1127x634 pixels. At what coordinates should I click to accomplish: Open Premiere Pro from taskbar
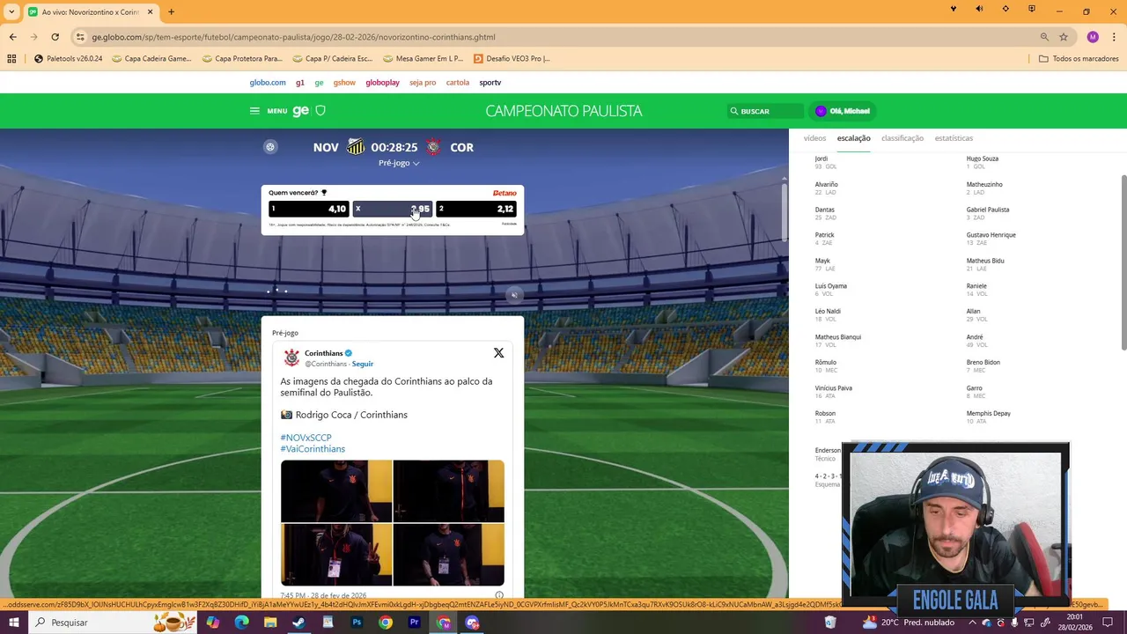414,623
